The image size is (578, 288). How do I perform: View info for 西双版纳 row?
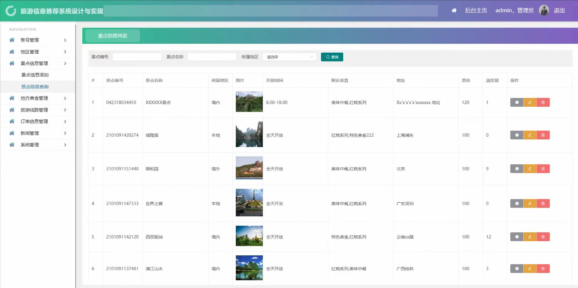(x=517, y=237)
